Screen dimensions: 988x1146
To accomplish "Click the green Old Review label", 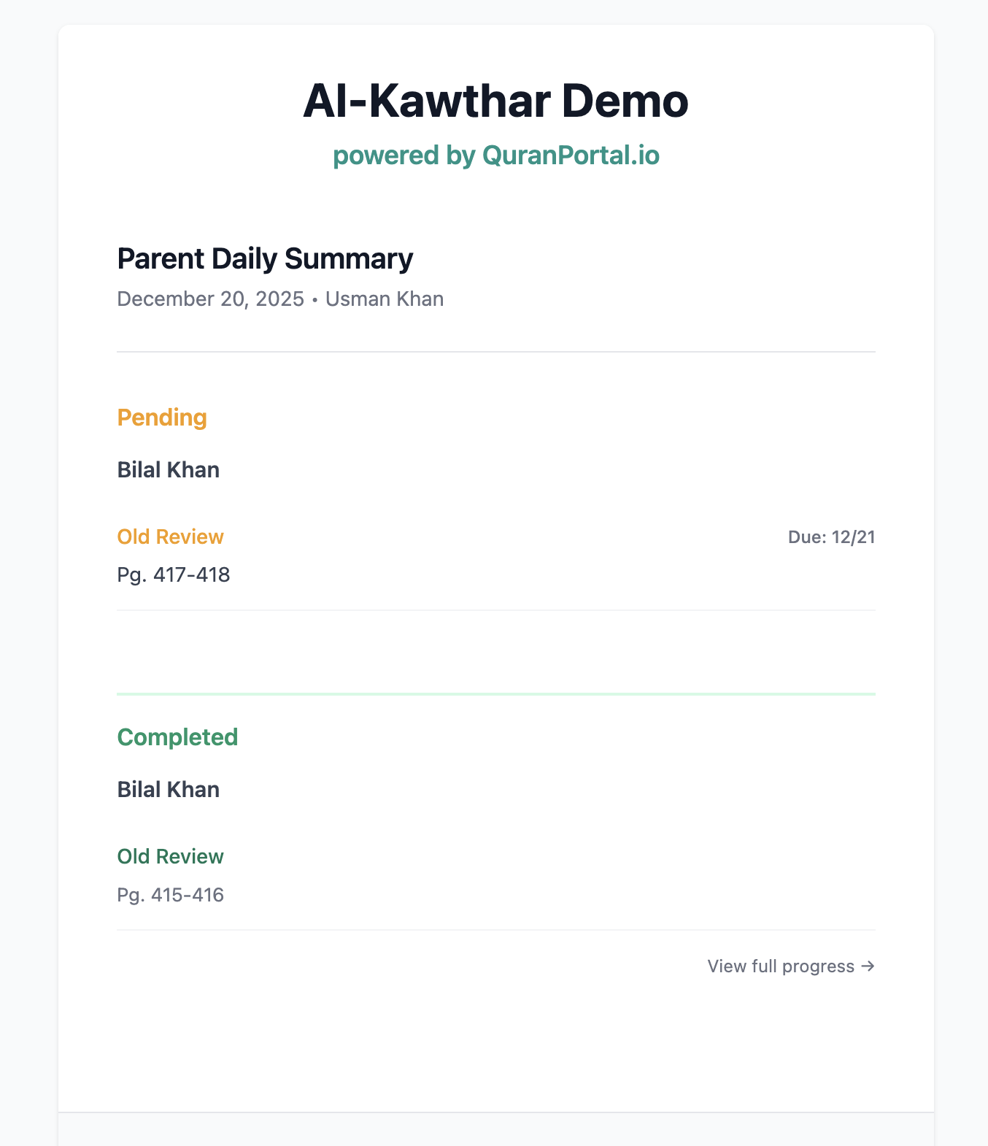I will [170, 857].
